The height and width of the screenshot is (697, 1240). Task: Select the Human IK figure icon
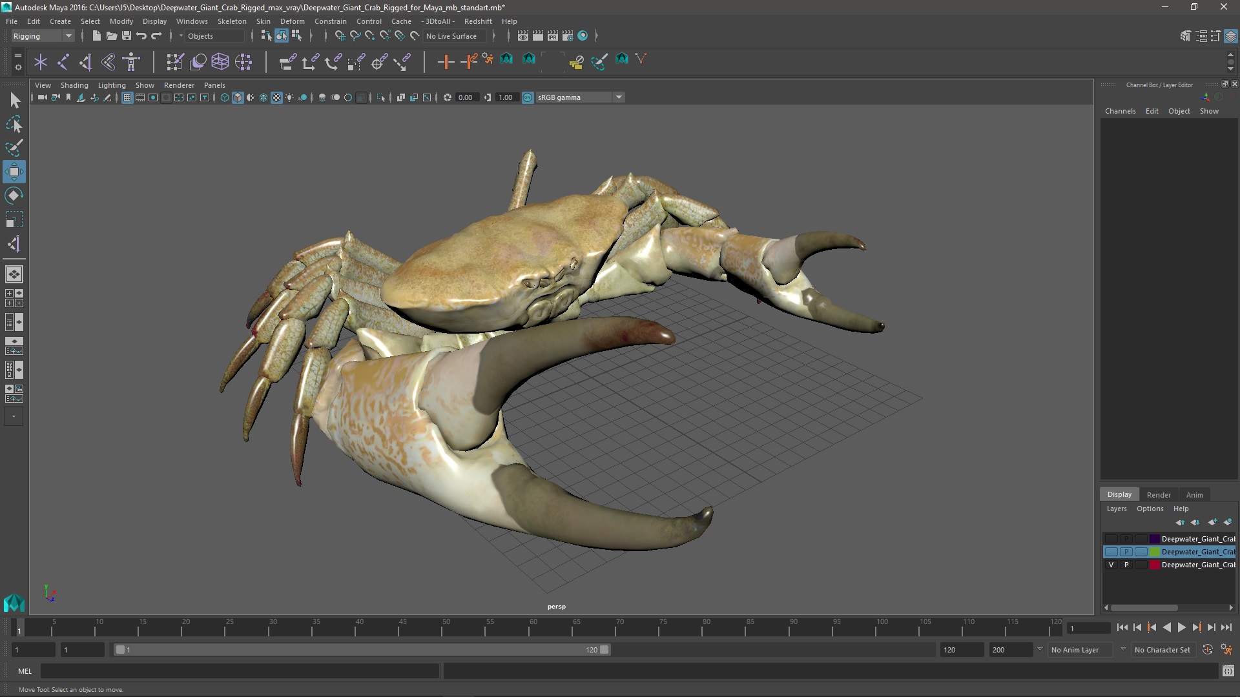pyautogui.click(x=131, y=62)
